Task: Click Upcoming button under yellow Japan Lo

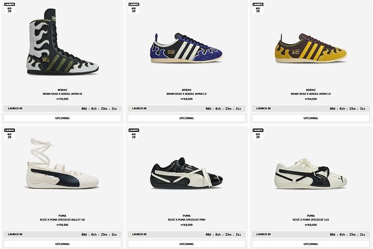Action: (310, 118)
